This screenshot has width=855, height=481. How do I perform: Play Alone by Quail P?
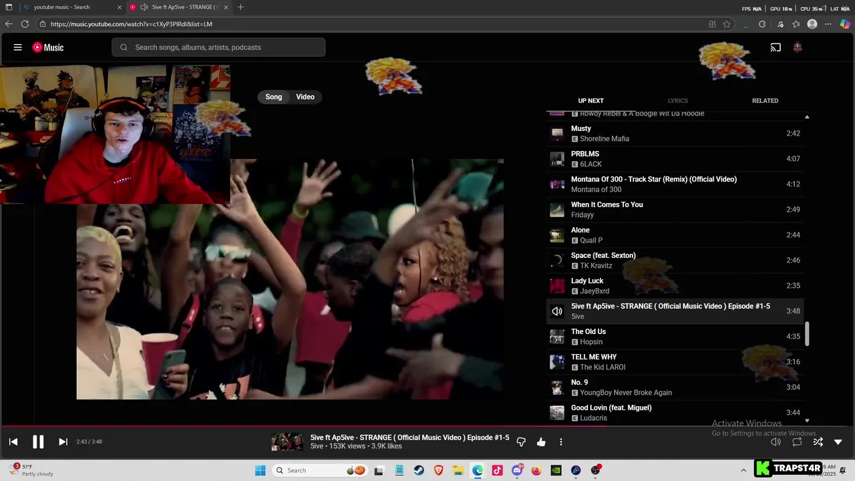(x=675, y=235)
